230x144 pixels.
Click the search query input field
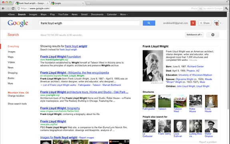(89, 23)
